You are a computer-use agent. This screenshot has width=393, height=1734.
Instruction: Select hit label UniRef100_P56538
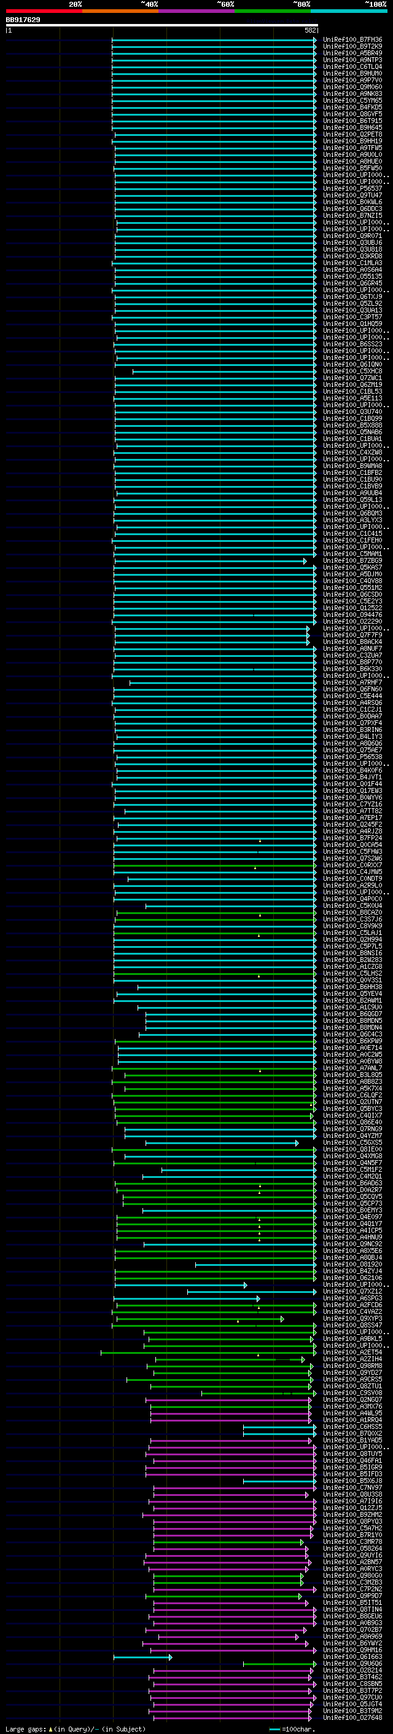[x=352, y=757]
